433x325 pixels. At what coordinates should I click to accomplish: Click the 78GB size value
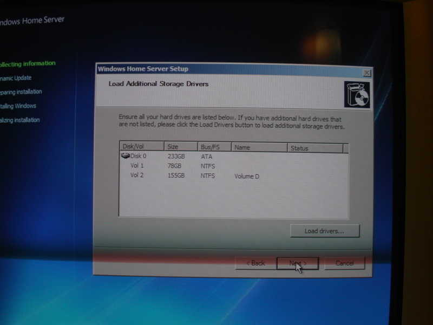point(174,166)
